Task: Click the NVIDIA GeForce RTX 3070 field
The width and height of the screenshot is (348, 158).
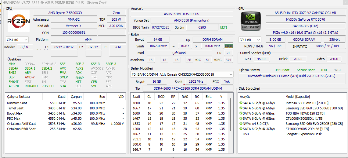Action: (305, 19)
